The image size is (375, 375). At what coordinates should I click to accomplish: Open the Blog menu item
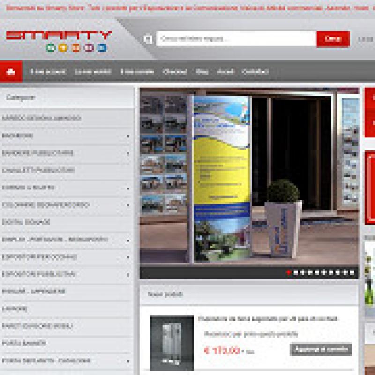(x=202, y=72)
